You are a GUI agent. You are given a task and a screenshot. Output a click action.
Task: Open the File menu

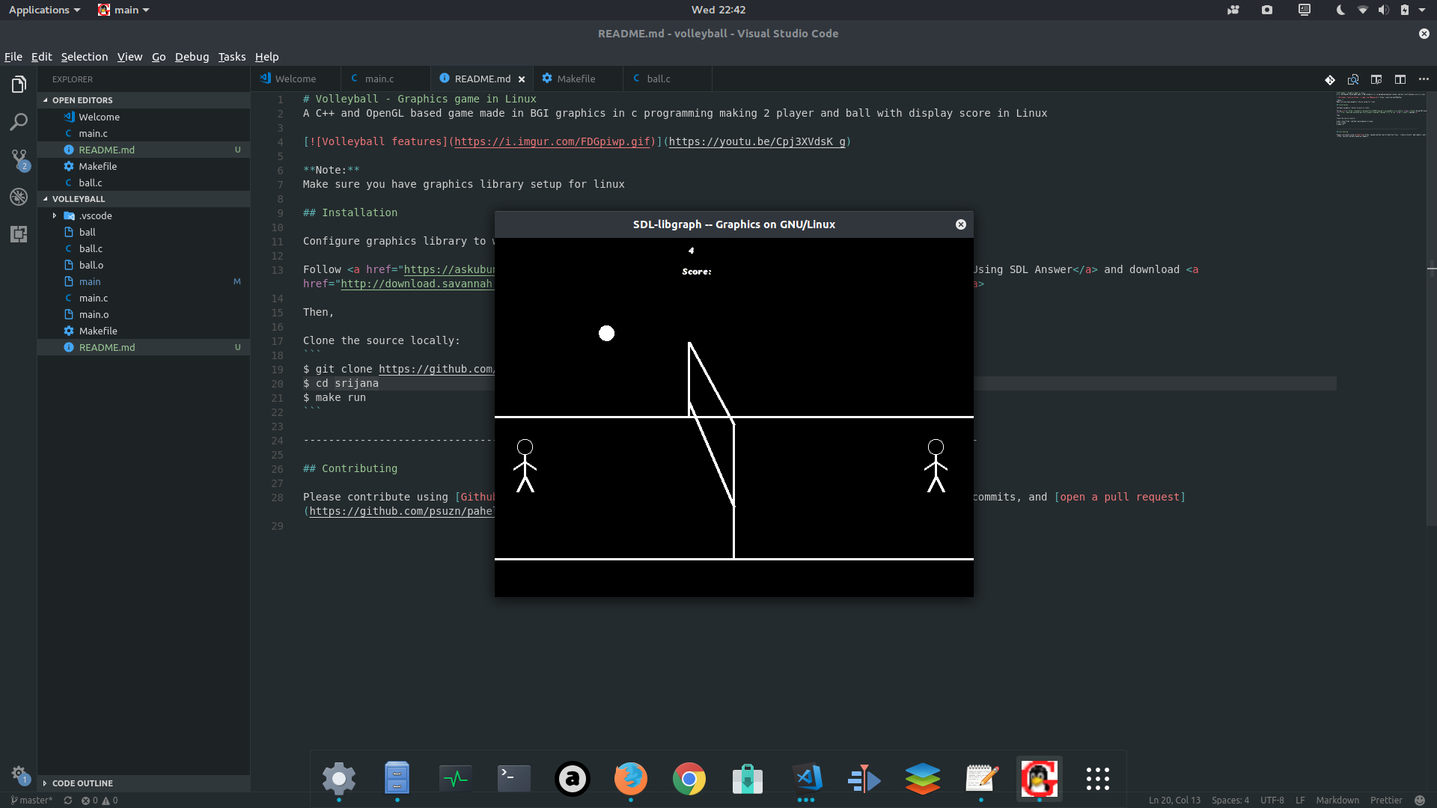(x=13, y=57)
